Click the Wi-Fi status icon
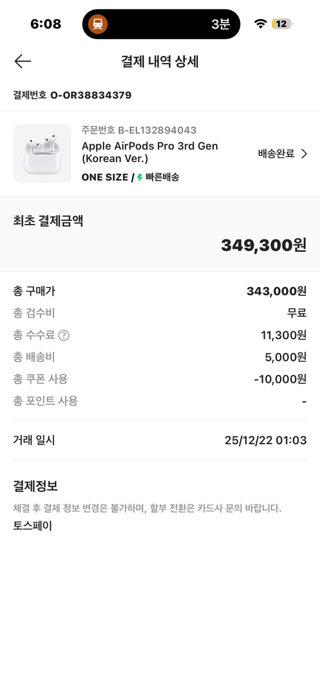 (x=260, y=23)
